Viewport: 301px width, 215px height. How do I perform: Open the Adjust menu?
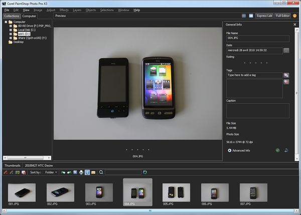tap(51, 10)
